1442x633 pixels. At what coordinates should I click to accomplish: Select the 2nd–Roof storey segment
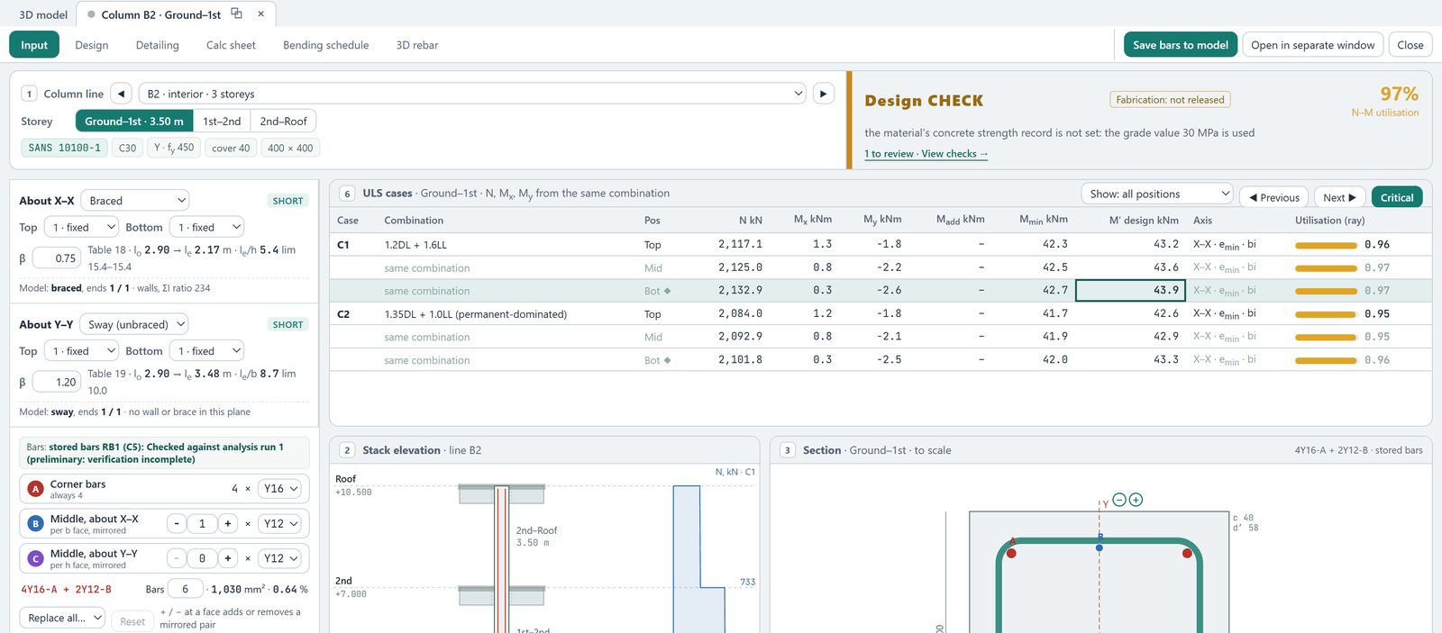283,122
